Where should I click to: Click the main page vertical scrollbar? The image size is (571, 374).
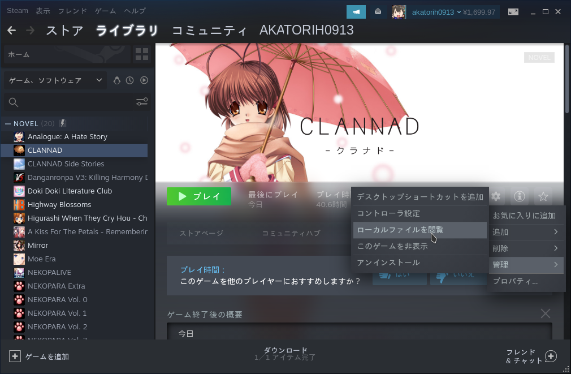(566, 79)
